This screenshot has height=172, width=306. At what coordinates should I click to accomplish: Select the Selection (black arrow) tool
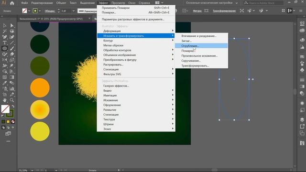click(4, 25)
